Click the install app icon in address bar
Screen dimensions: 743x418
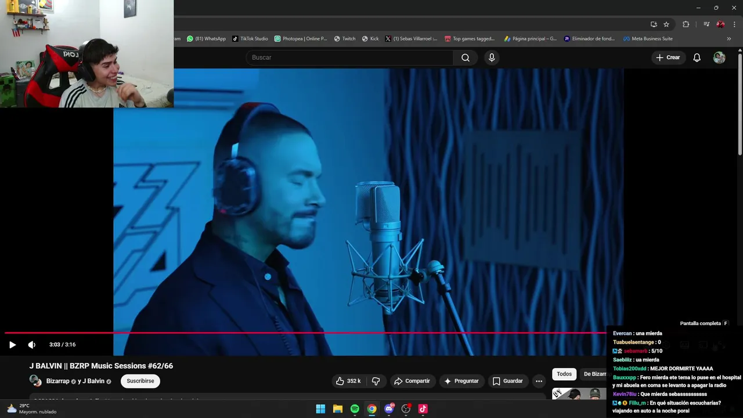[654, 24]
